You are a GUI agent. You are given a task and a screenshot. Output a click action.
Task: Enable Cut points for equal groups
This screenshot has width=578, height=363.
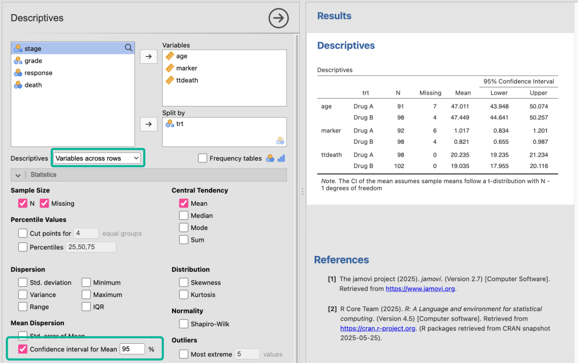pyautogui.click(x=23, y=233)
